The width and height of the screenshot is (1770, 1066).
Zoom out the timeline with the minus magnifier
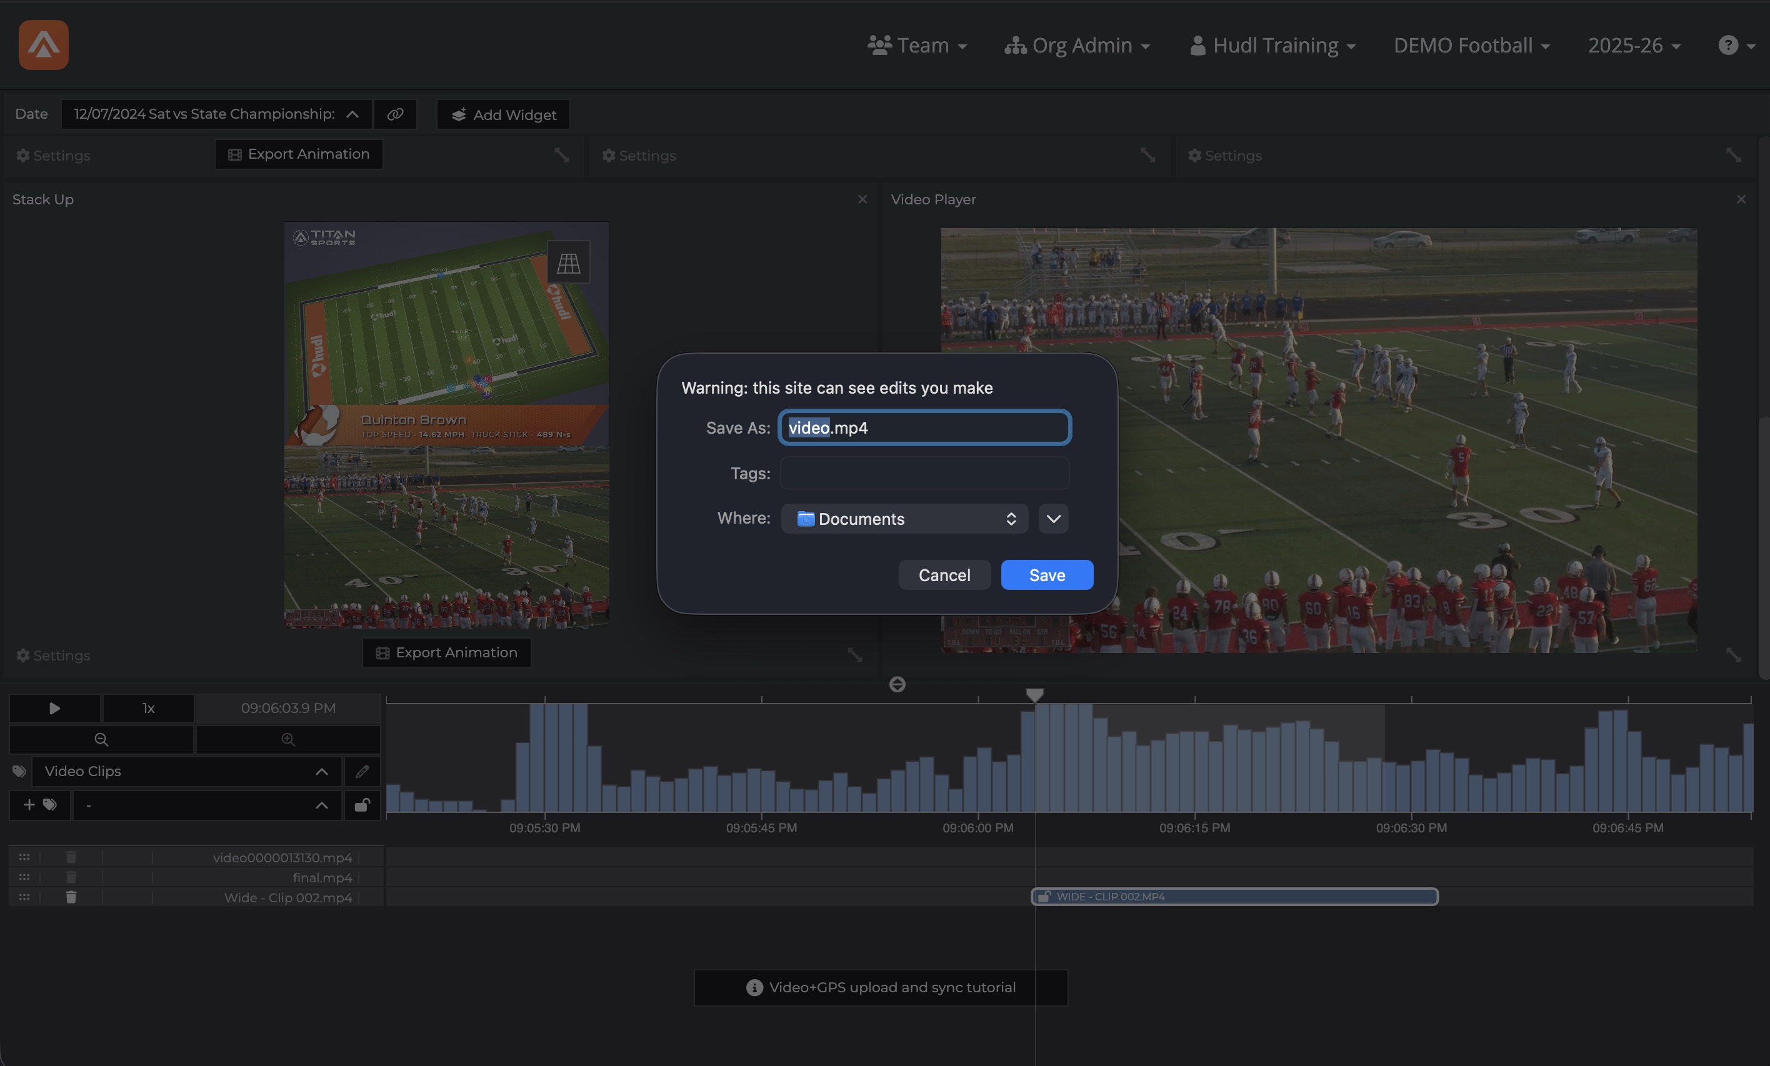(101, 739)
